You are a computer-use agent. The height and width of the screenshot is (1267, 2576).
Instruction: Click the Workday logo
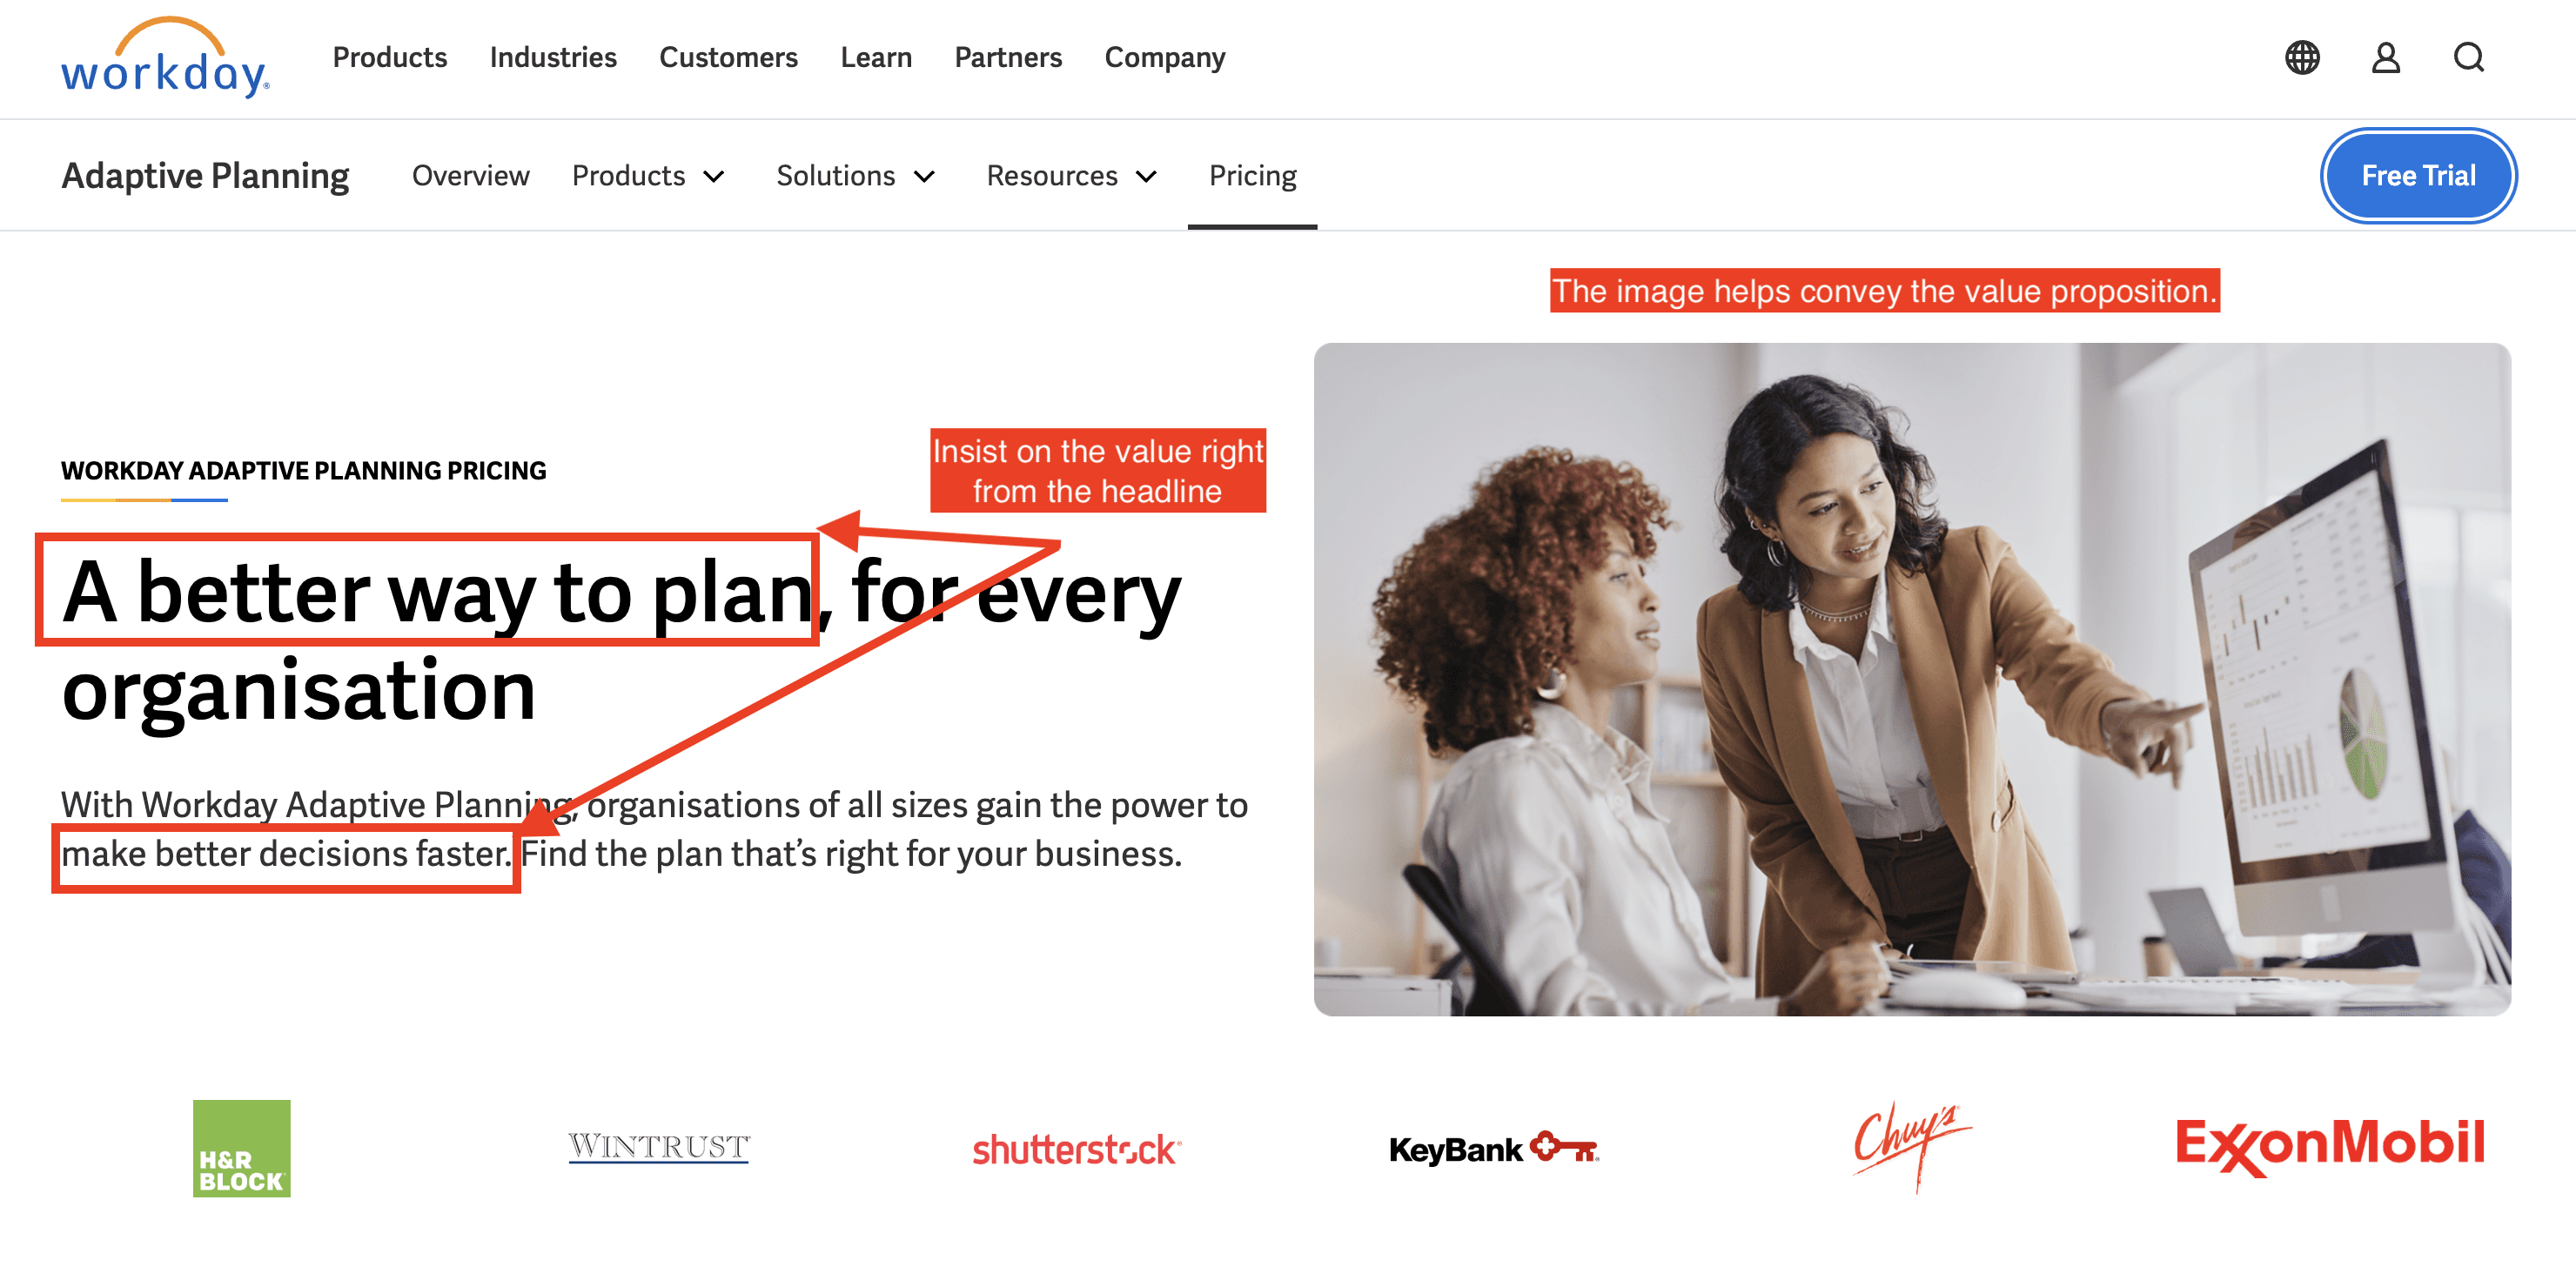(165, 58)
